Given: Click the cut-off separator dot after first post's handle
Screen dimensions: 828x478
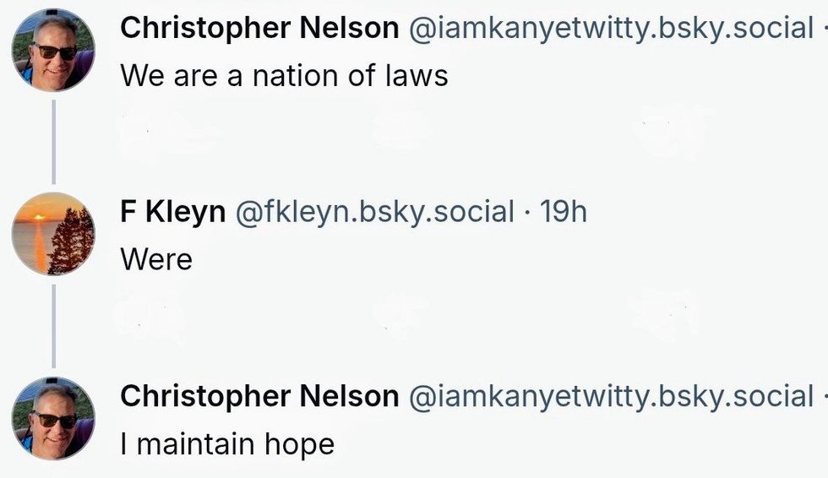Looking at the screenshot, I should (824, 28).
